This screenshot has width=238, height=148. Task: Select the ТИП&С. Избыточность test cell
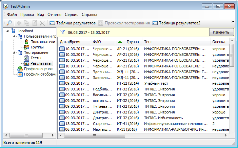163,118
